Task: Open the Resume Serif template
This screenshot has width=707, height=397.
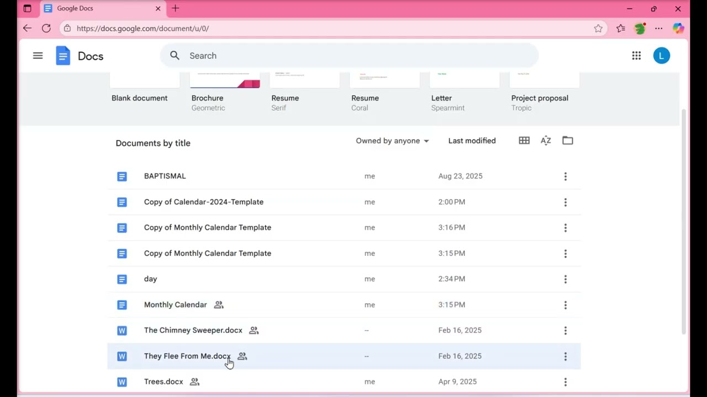Action: 305,92
